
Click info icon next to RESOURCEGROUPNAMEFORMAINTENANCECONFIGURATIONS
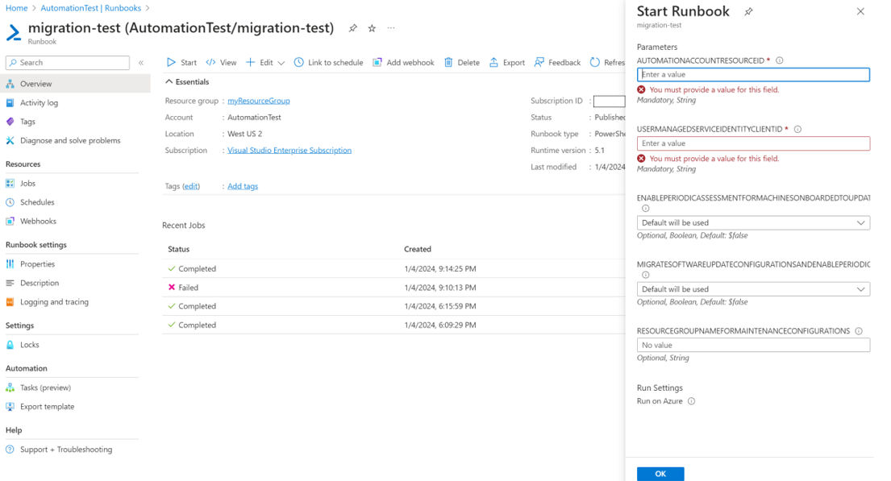[x=859, y=330]
